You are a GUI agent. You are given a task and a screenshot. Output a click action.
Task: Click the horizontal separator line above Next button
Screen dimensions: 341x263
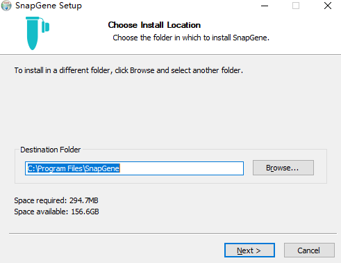(x=173, y=233)
